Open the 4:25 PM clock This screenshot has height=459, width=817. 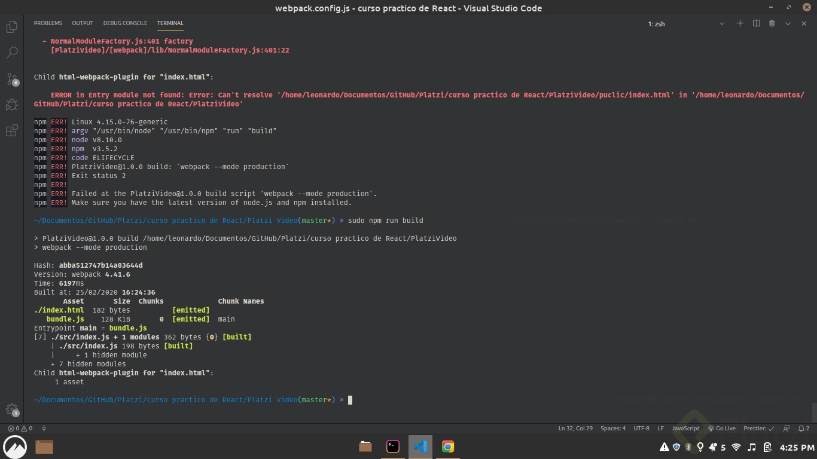coord(797,447)
